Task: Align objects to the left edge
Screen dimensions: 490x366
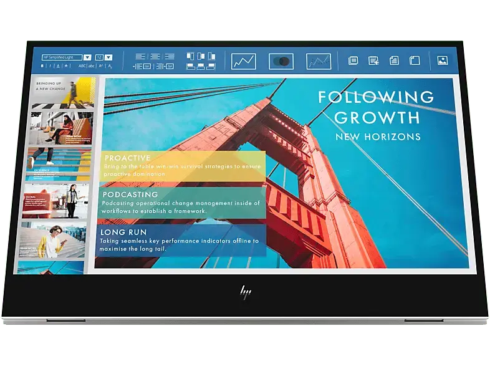Action: [x=191, y=66]
